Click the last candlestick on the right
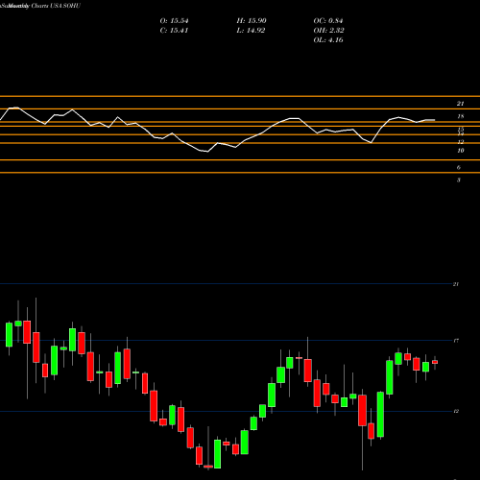This screenshot has height=480, width=480. [x=435, y=362]
